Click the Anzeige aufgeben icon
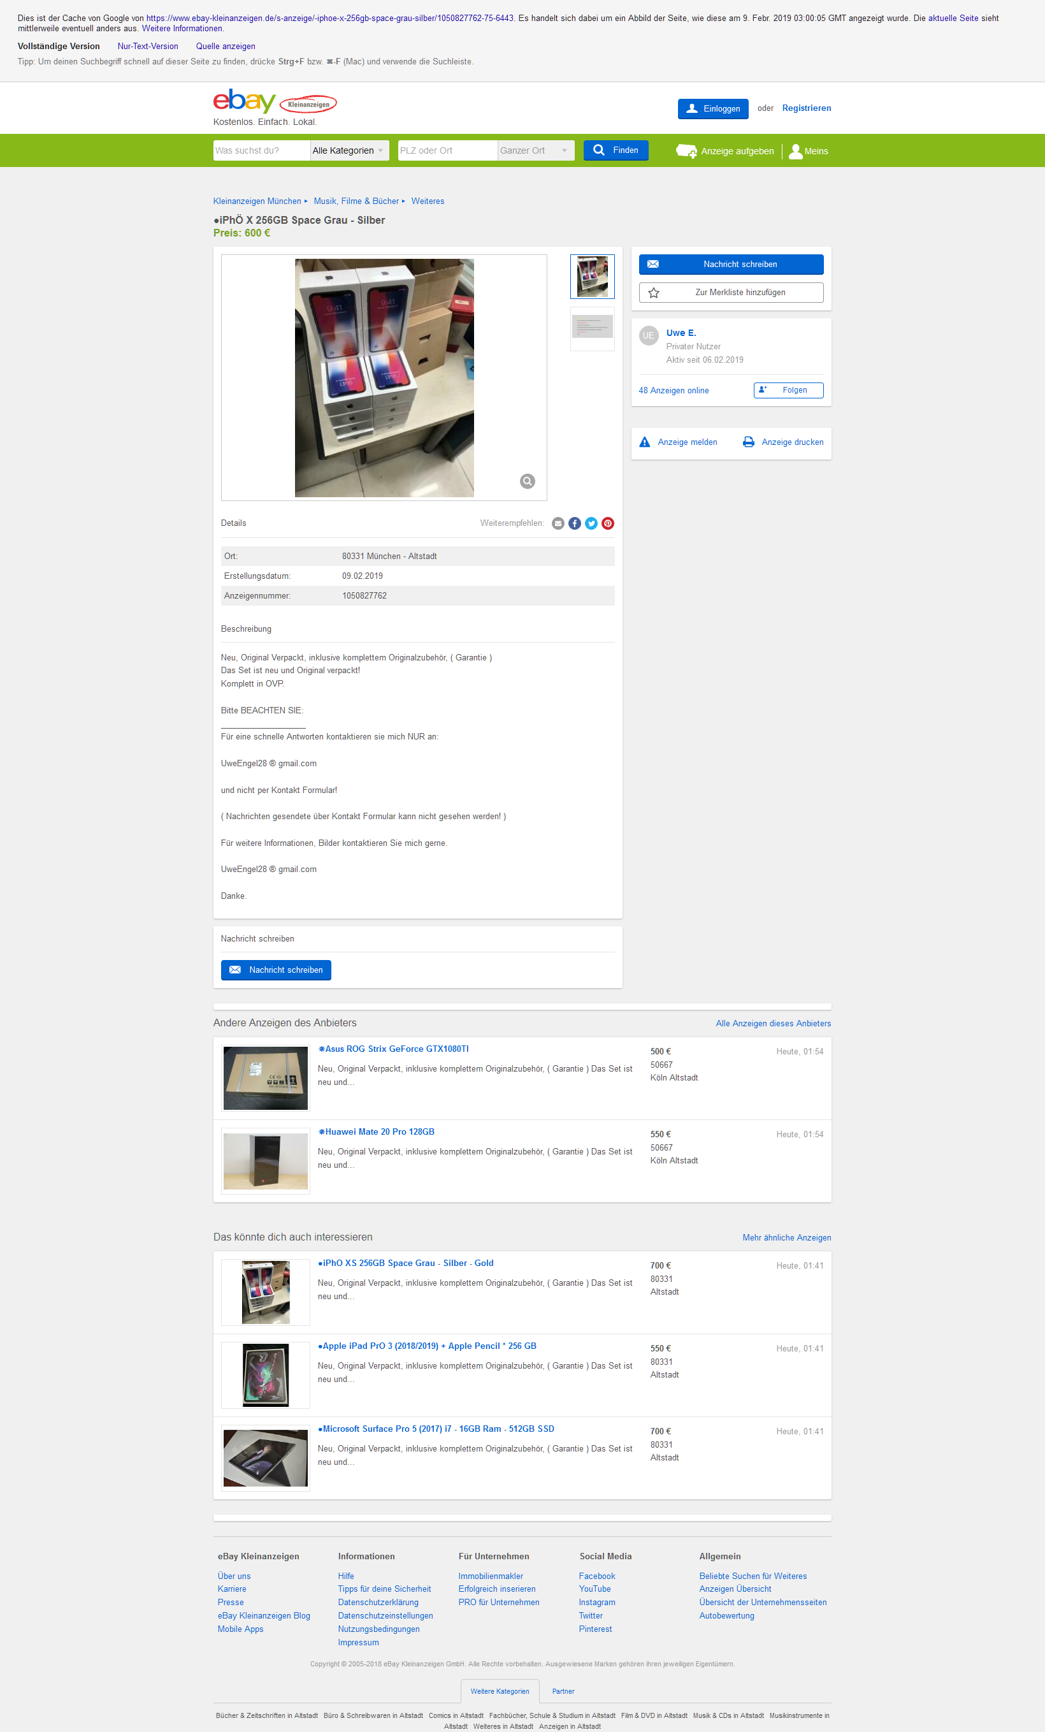Image resolution: width=1045 pixels, height=1732 pixels. click(686, 150)
